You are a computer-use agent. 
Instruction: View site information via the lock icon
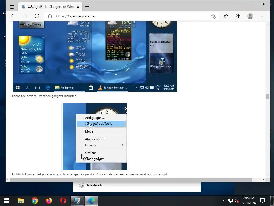coord(50,16)
